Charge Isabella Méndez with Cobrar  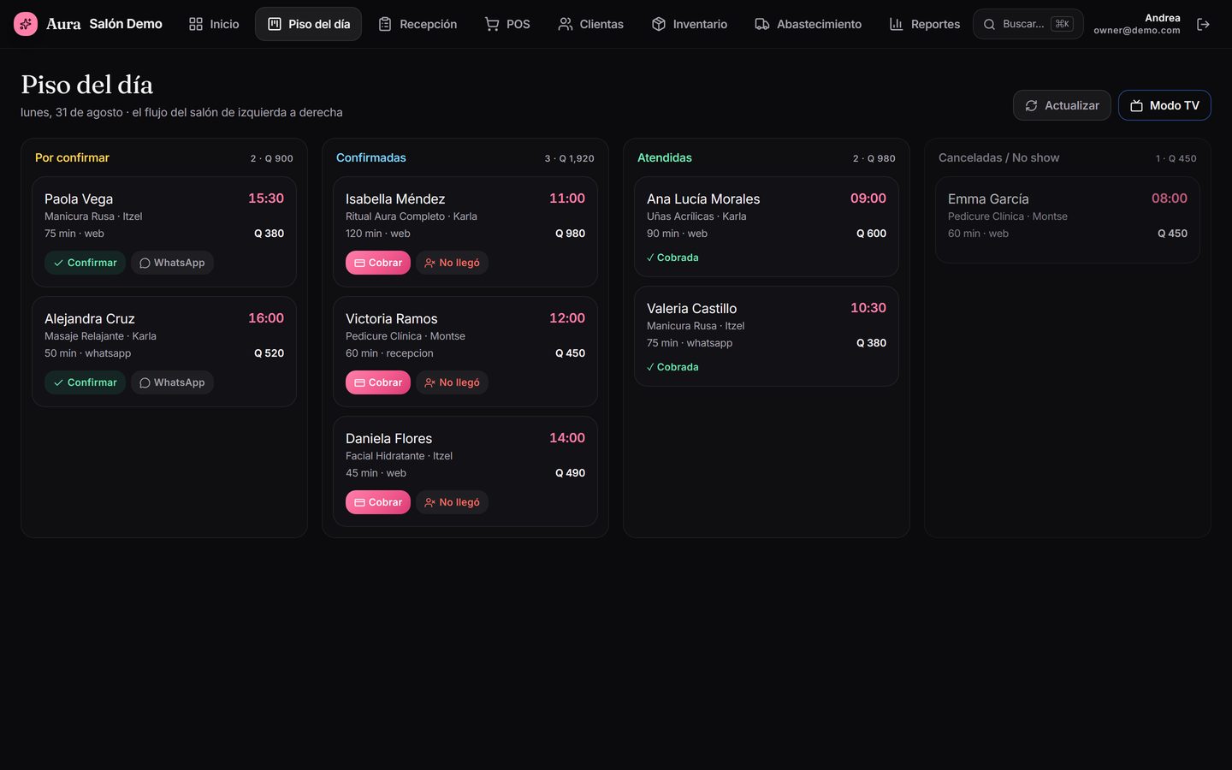378,263
